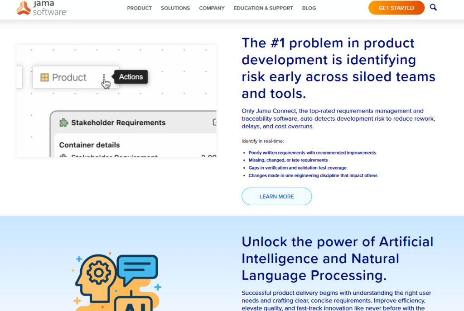464x311 pixels.
Task: Expand the Education & Support menu
Action: coord(263,8)
